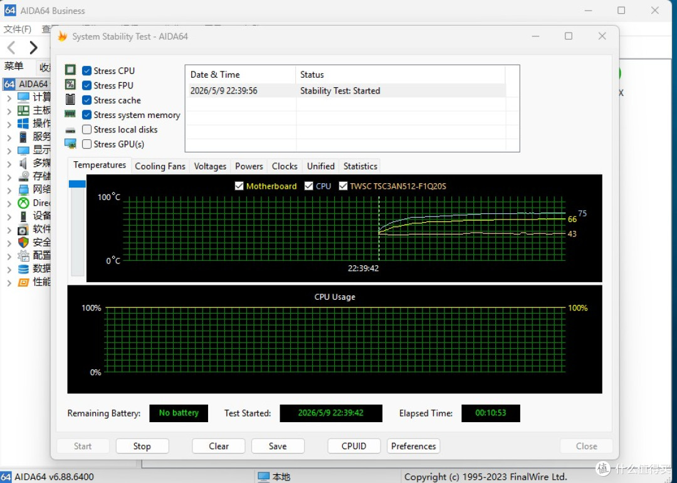Stop the stability test
This screenshot has height=483, width=677.
tap(142, 446)
